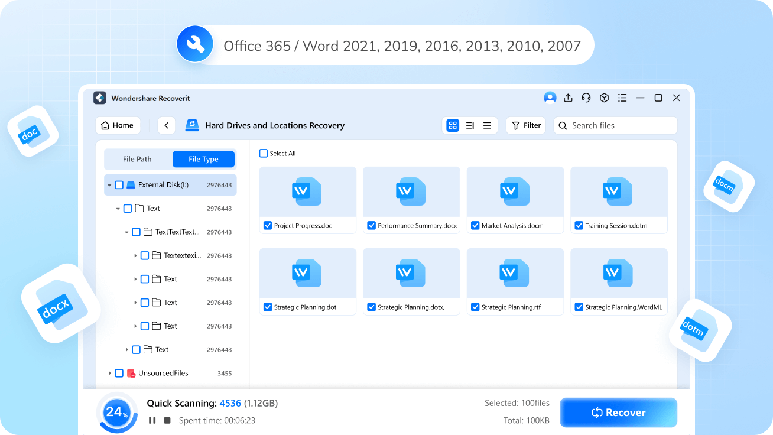This screenshot has height=435, width=773.
Task: Uncheck Strategic Planning.dot checkbox
Action: [268, 307]
